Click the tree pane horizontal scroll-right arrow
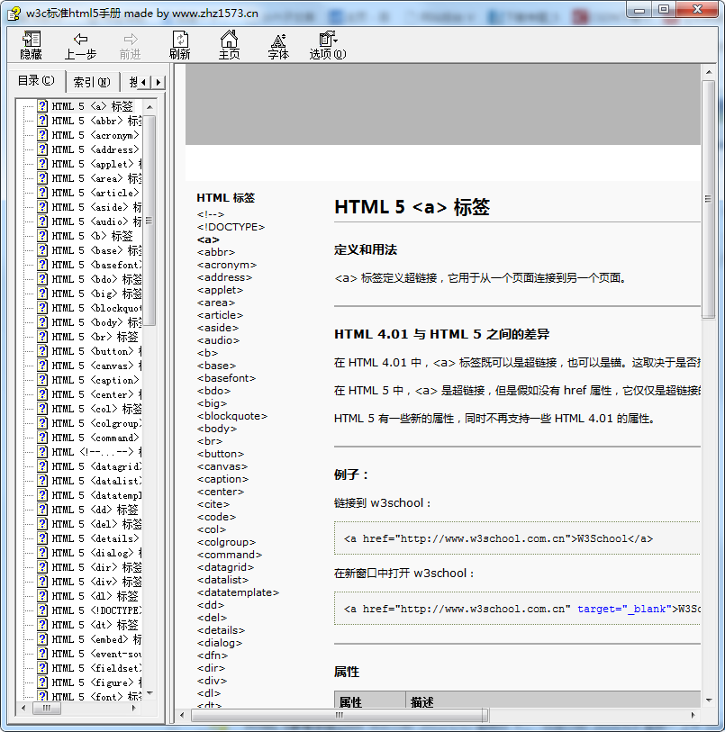The height and width of the screenshot is (732, 725). [134, 708]
